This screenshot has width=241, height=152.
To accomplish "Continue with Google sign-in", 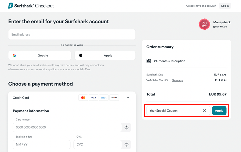I will point(40,55).
